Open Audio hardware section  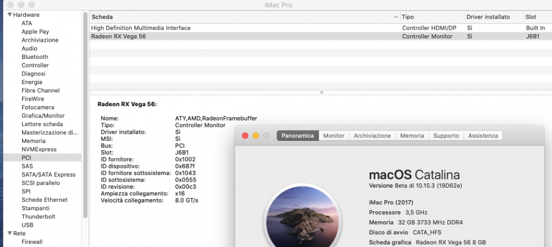point(29,48)
